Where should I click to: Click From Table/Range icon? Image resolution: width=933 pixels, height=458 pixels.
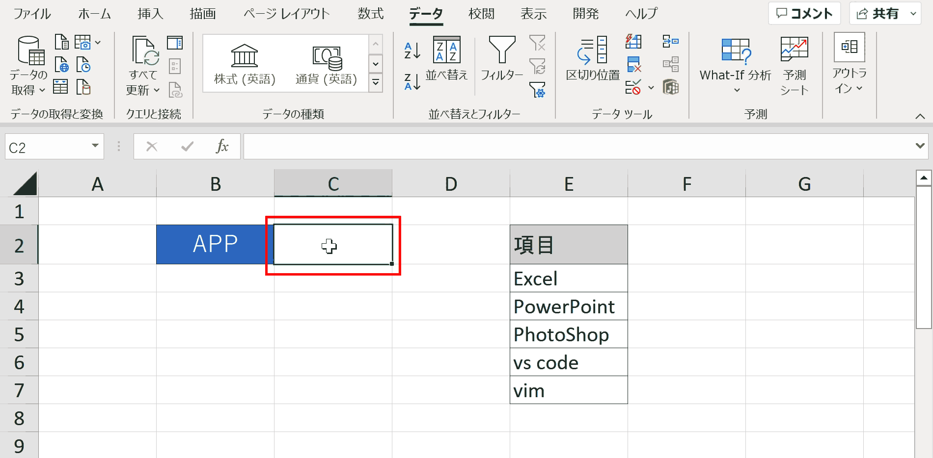[x=60, y=87]
